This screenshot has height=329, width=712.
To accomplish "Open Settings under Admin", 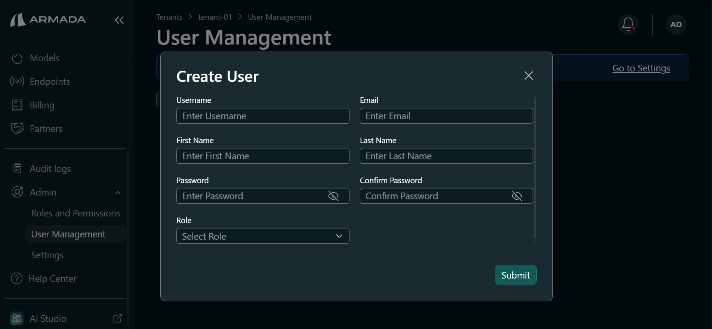I will coord(47,255).
